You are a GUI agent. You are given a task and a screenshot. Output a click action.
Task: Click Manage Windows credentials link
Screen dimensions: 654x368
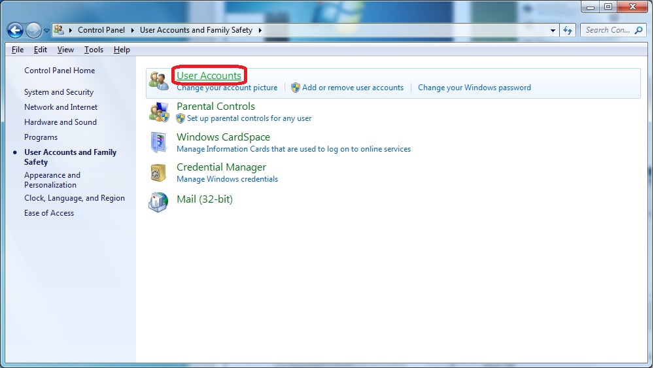pos(228,179)
